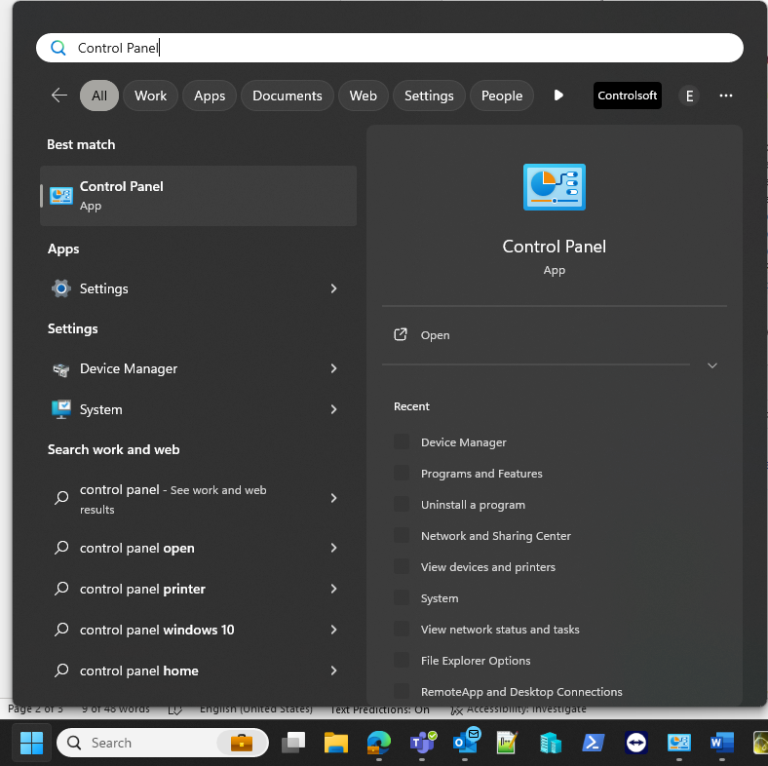The height and width of the screenshot is (766, 768).
Task: Expand the Device Manager result chevron
Action: [x=334, y=368]
